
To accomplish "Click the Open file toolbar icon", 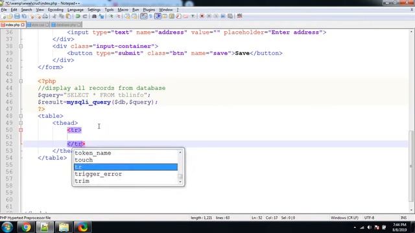I will [10, 16].
